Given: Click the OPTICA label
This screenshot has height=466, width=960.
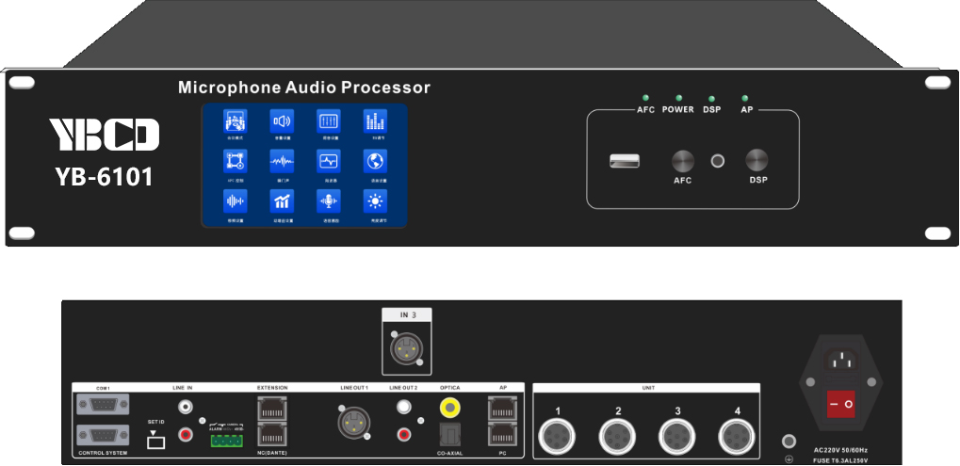Looking at the screenshot, I should (450, 388).
